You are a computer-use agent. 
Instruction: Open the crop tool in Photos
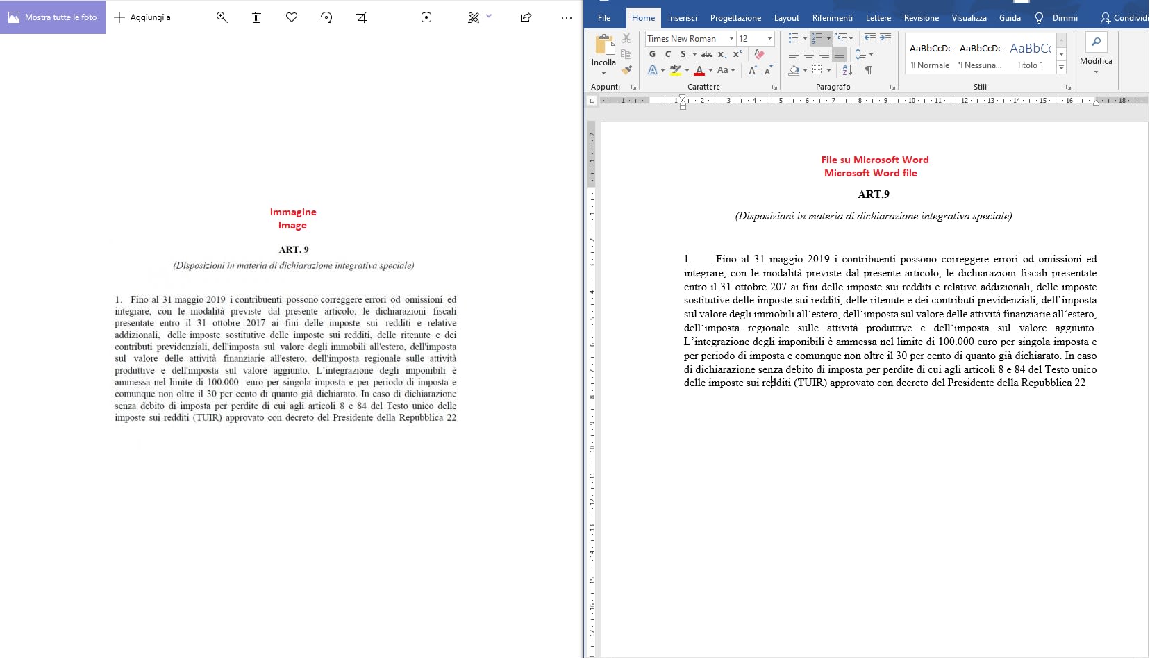(361, 17)
